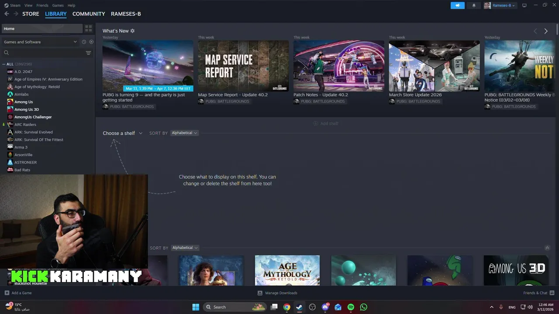Open the Windows Start menu

(x=196, y=307)
